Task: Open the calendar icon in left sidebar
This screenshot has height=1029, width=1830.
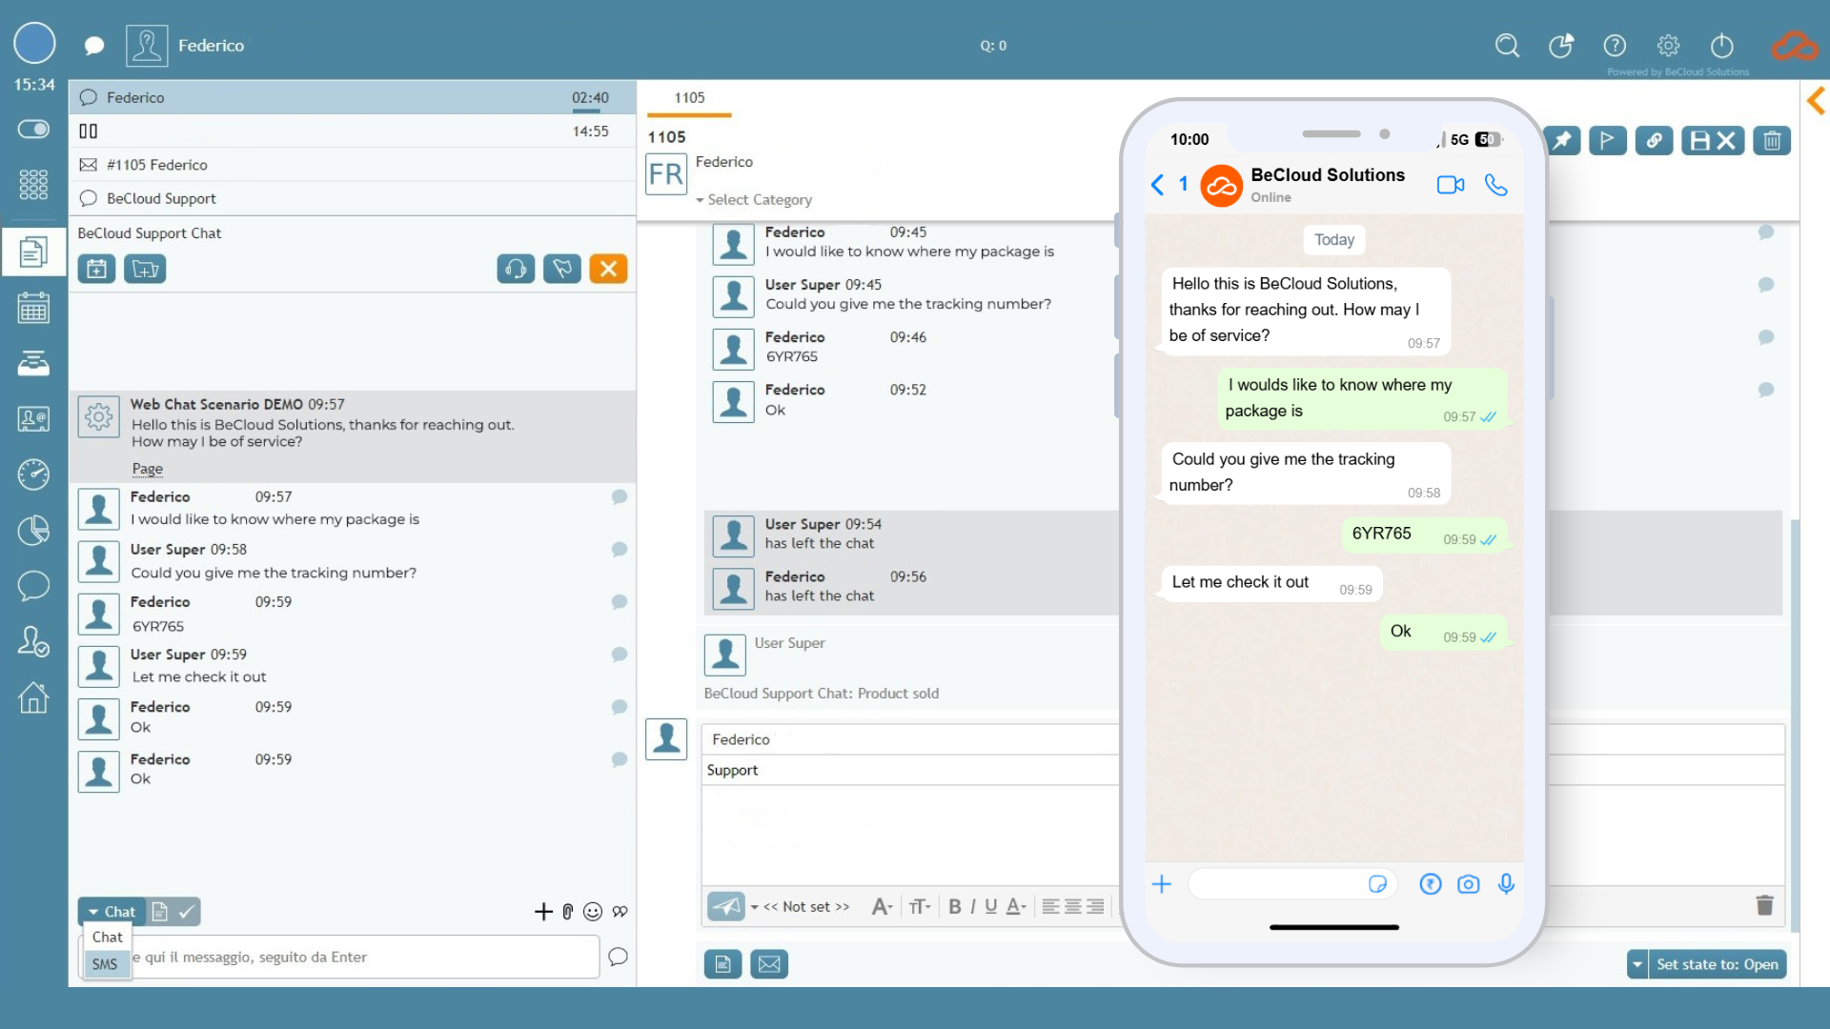Action: pos(33,308)
